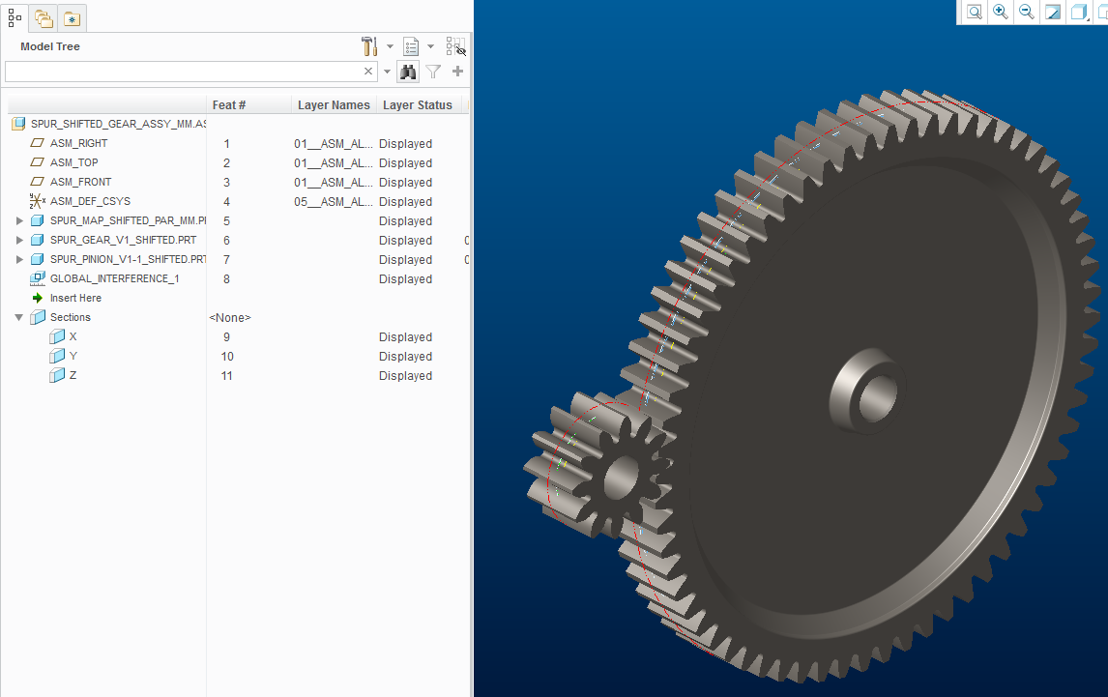The height and width of the screenshot is (697, 1108).
Task: Open the Favorites tab
Action: (73, 17)
